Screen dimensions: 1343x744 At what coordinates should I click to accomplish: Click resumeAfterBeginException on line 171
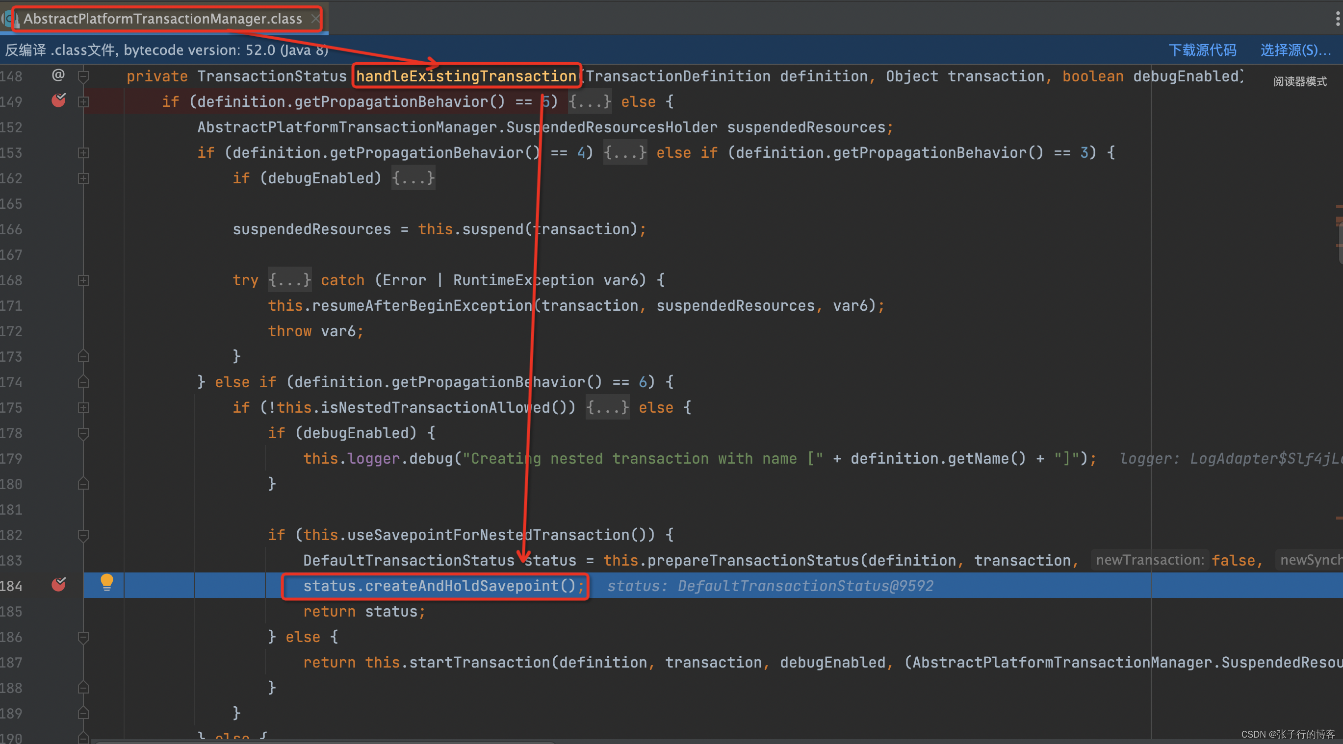[422, 306]
